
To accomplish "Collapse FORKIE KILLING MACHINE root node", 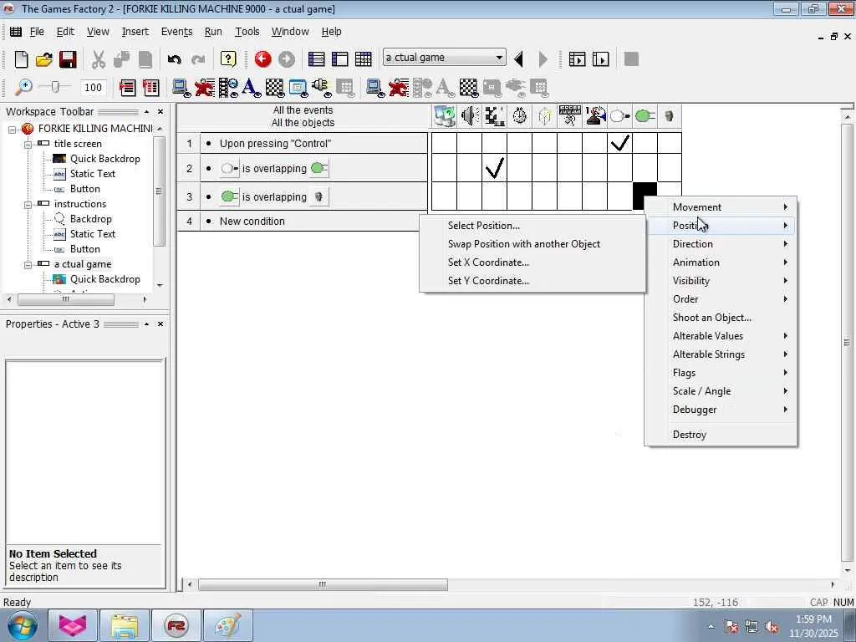I will click(12, 130).
